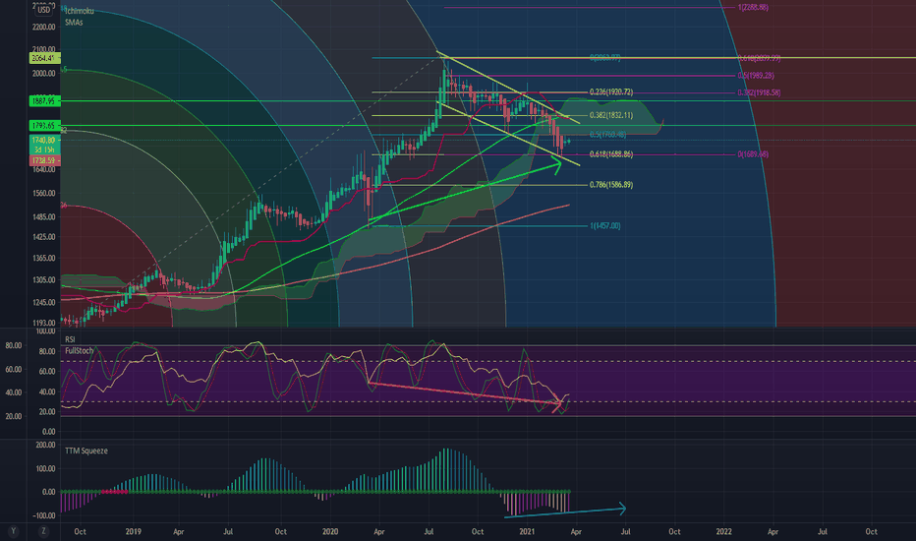This screenshot has height=541, width=916.
Task: Click the 1560.00 price scale value
Action: point(44,193)
